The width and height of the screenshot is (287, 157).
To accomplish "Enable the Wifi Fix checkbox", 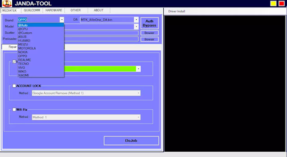I will 14,110.
